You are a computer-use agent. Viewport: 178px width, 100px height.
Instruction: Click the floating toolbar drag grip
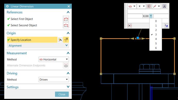(x=125, y=16)
